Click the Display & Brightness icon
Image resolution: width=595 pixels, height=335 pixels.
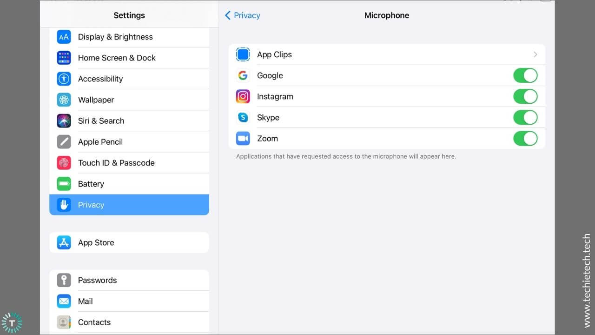click(64, 37)
